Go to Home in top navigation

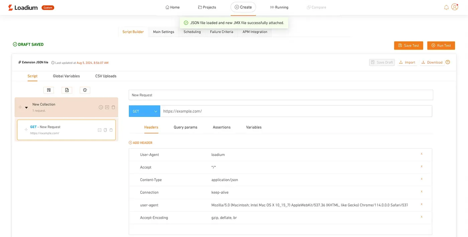coord(172,7)
